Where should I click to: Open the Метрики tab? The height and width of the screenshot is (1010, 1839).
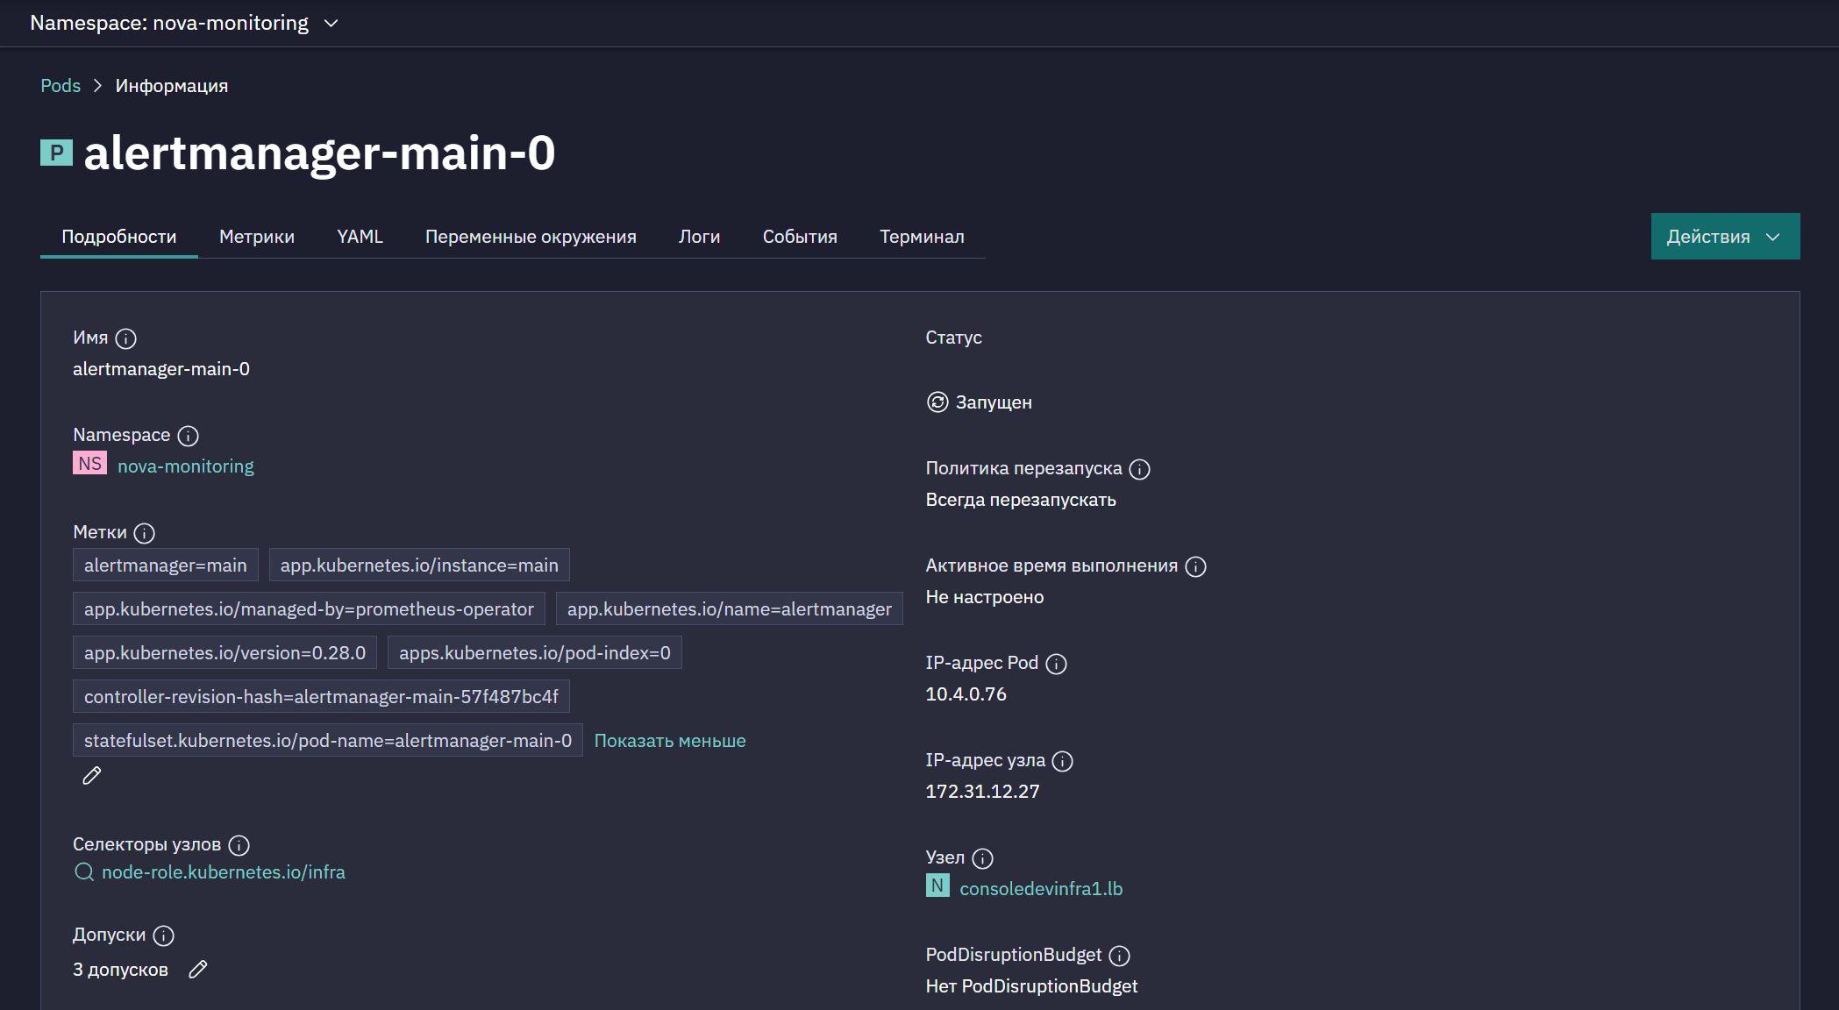tap(257, 237)
